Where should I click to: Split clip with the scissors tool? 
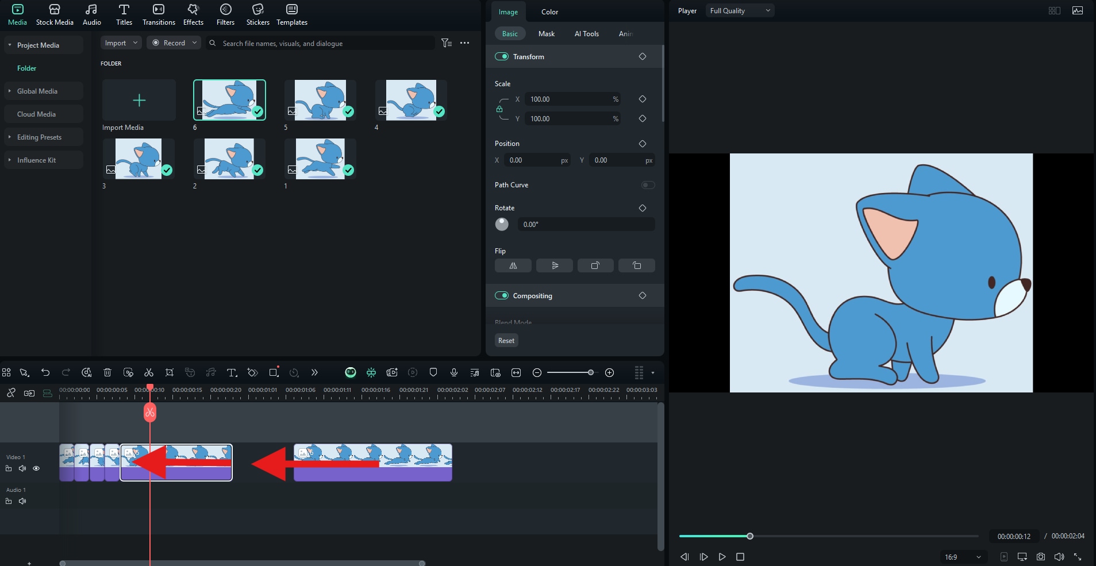[x=149, y=372]
